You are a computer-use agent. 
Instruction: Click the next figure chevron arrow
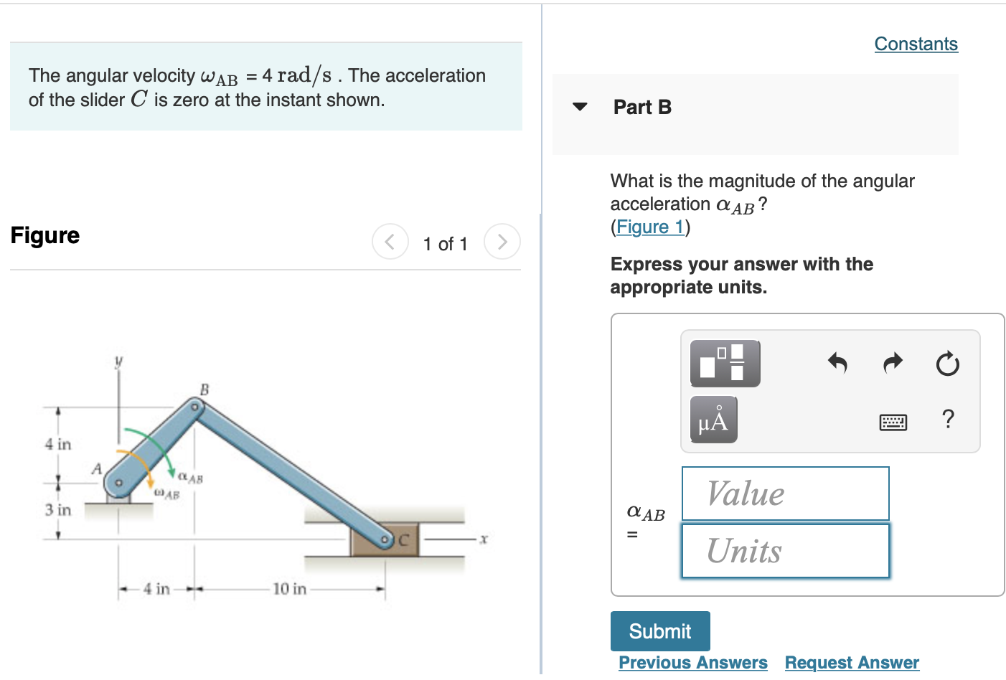click(x=502, y=242)
